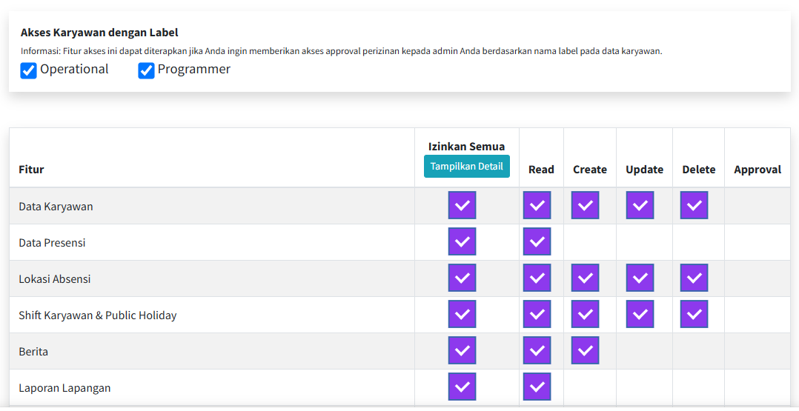The height and width of the screenshot is (411, 799).
Task: Toggle Delete permission for Lokasi Absensi
Action: coord(694,278)
